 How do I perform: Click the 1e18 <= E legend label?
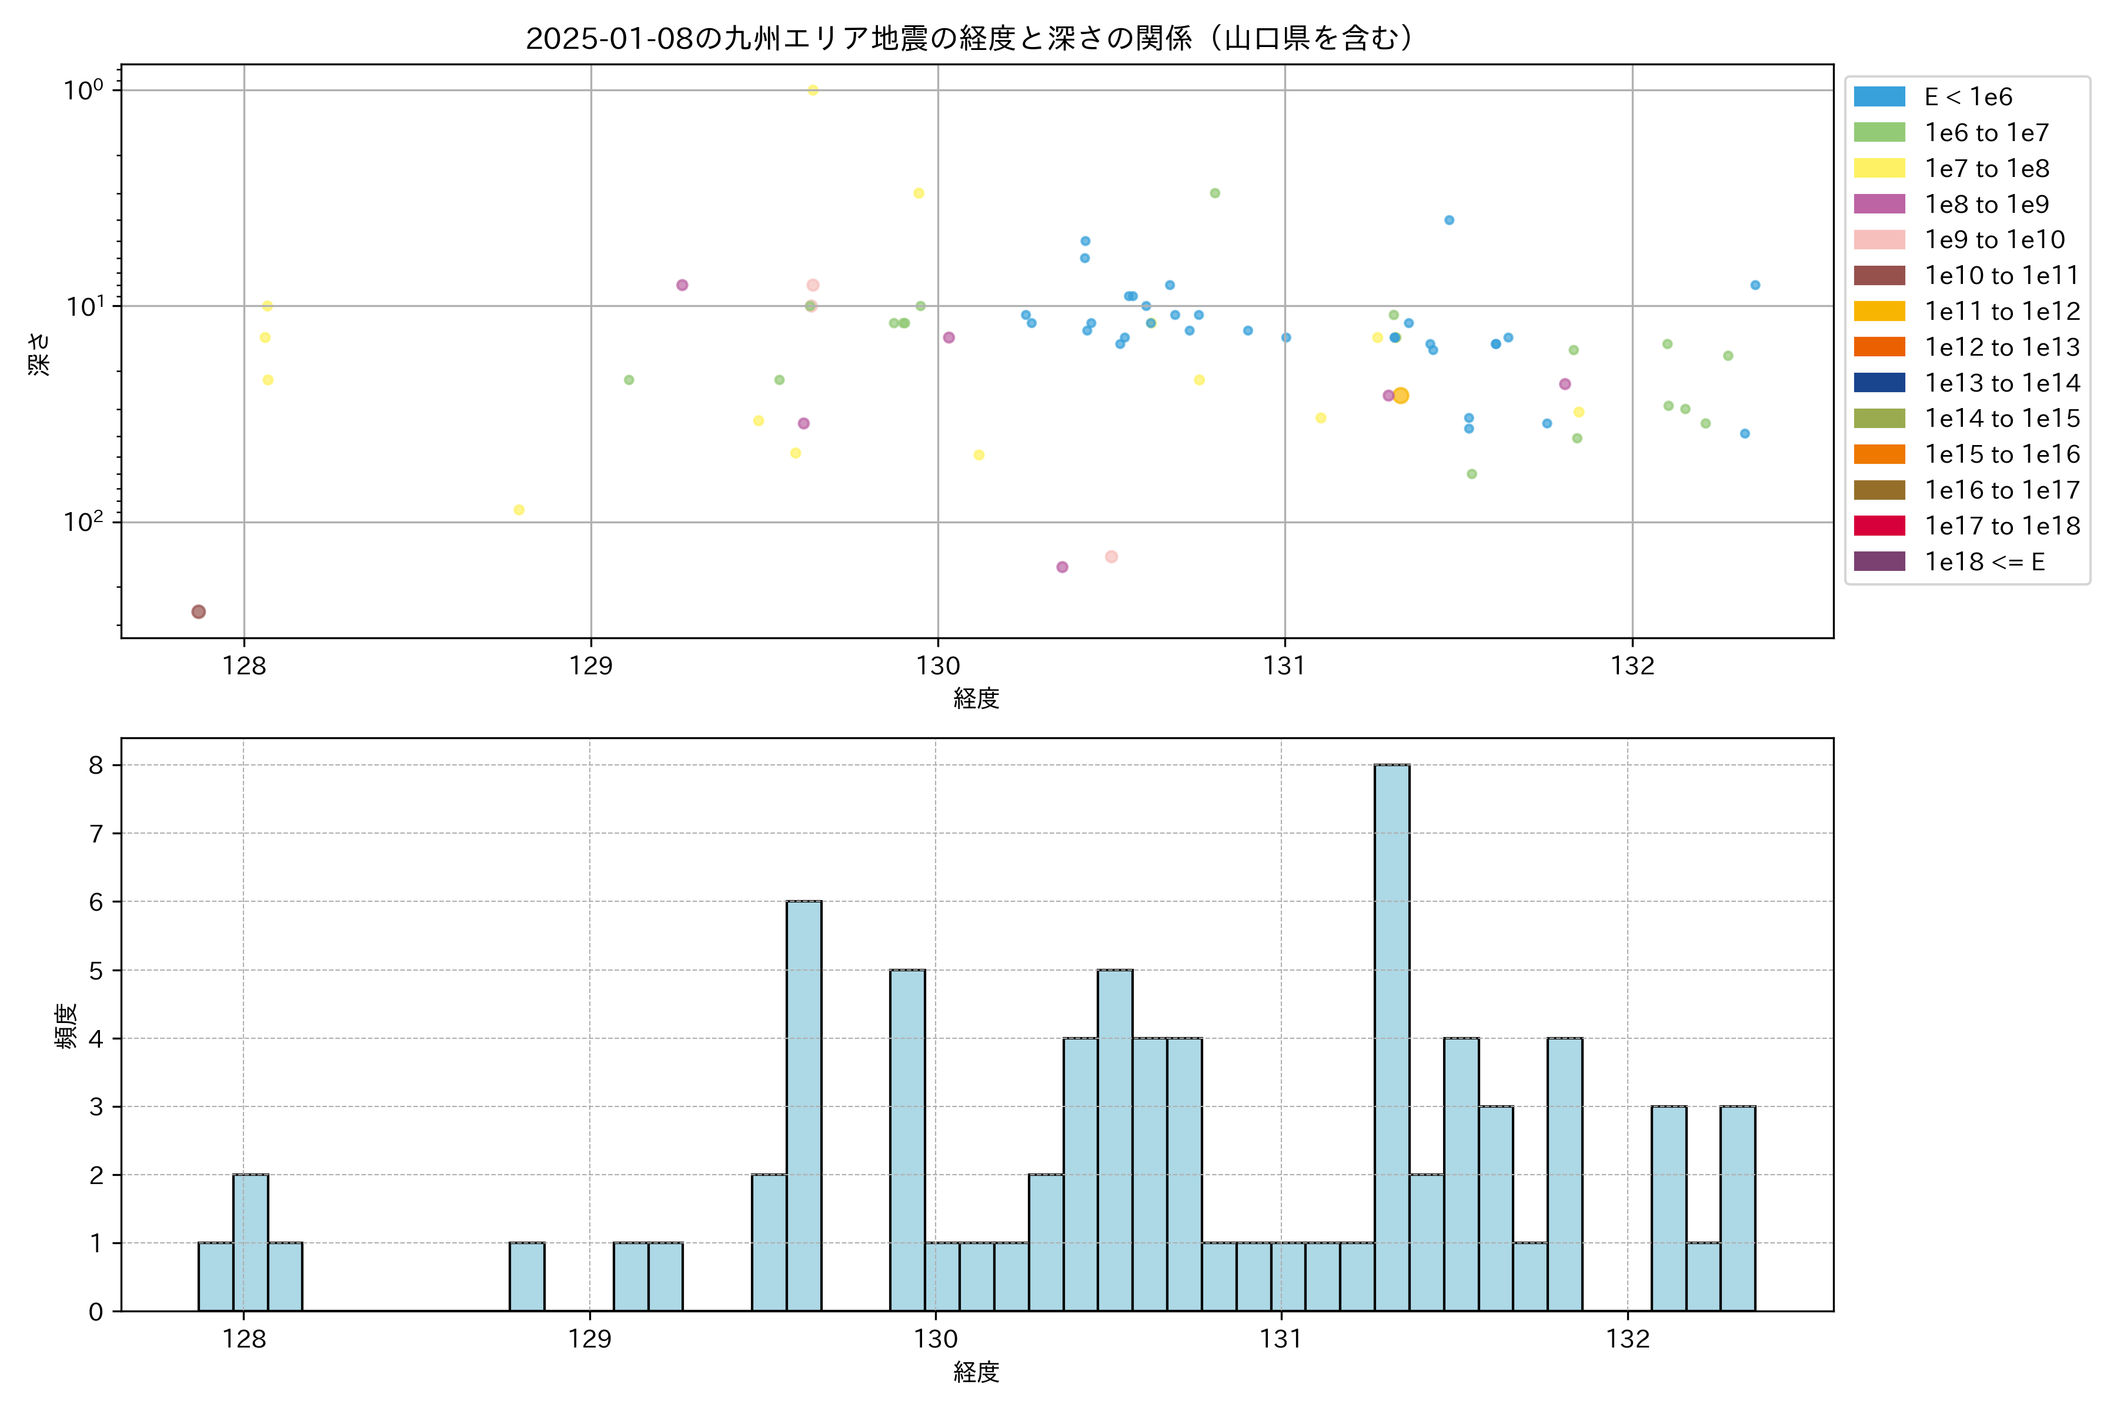[1984, 561]
